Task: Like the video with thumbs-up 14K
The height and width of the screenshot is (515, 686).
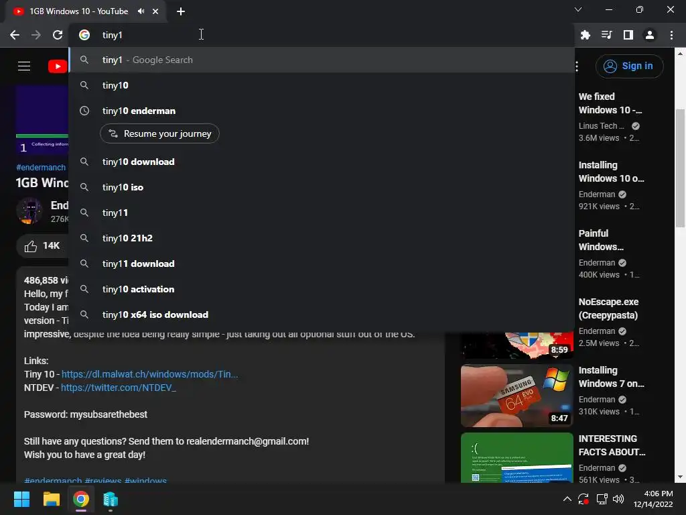Action: [42, 246]
